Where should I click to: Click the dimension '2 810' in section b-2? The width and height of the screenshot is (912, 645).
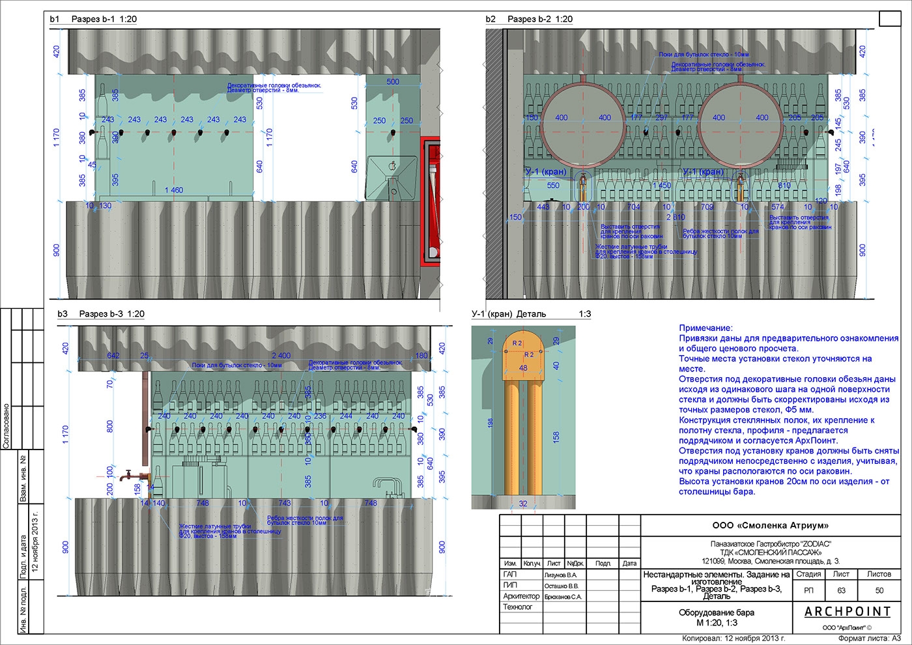coord(676,217)
